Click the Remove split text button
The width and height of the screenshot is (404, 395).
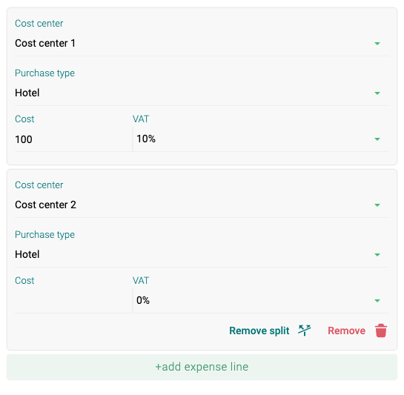(259, 331)
